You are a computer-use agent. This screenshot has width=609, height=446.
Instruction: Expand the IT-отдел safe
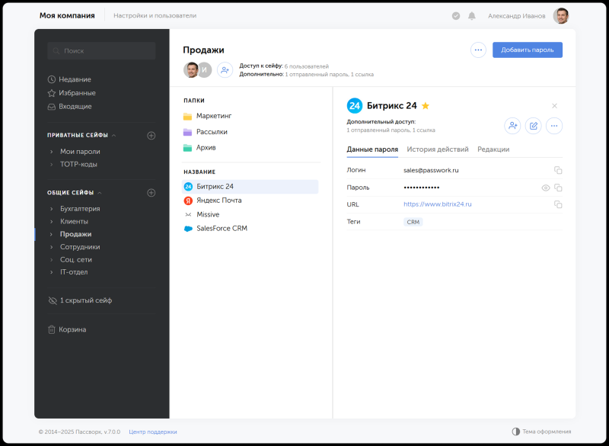51,272
